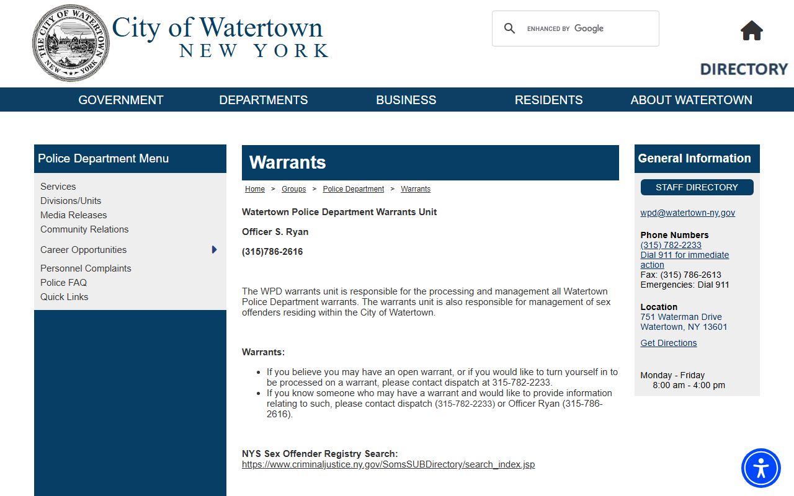The width and height of the screenshot is (794, 496).
Task: Open the BUSINESS menu
Action: (x=406, y=100)
